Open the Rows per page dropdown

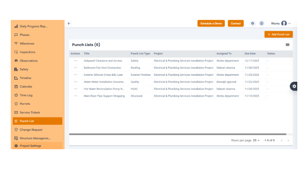coord(256,140)
